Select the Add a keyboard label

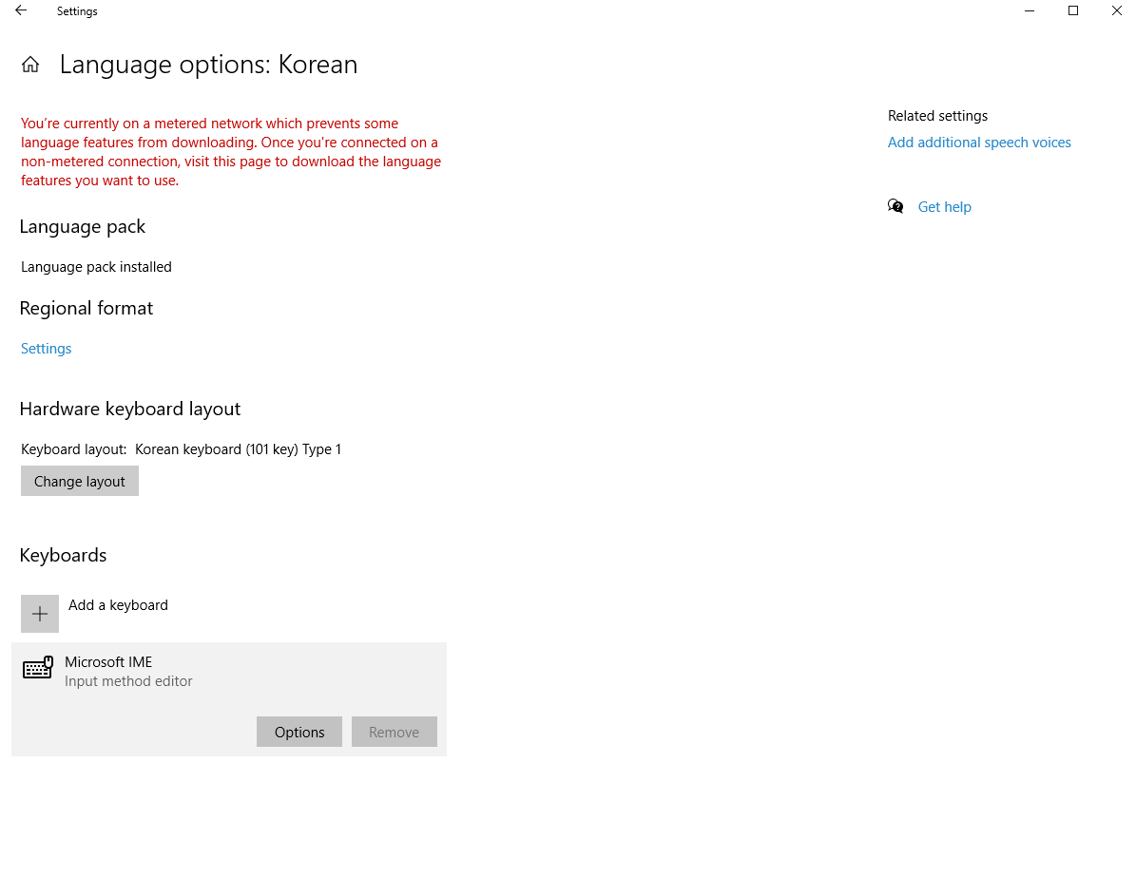pyautogui.click(x=118, y=604)
